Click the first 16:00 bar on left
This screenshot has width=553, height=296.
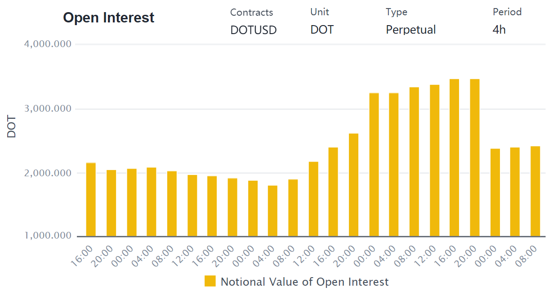point(91,200)
